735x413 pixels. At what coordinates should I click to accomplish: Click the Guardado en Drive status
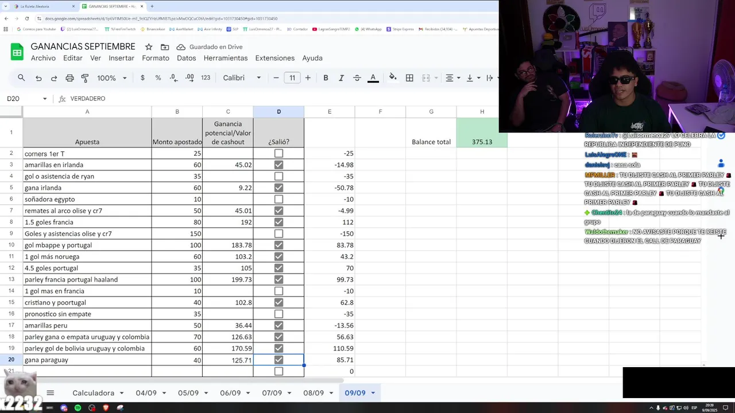(x=210, y=47)
